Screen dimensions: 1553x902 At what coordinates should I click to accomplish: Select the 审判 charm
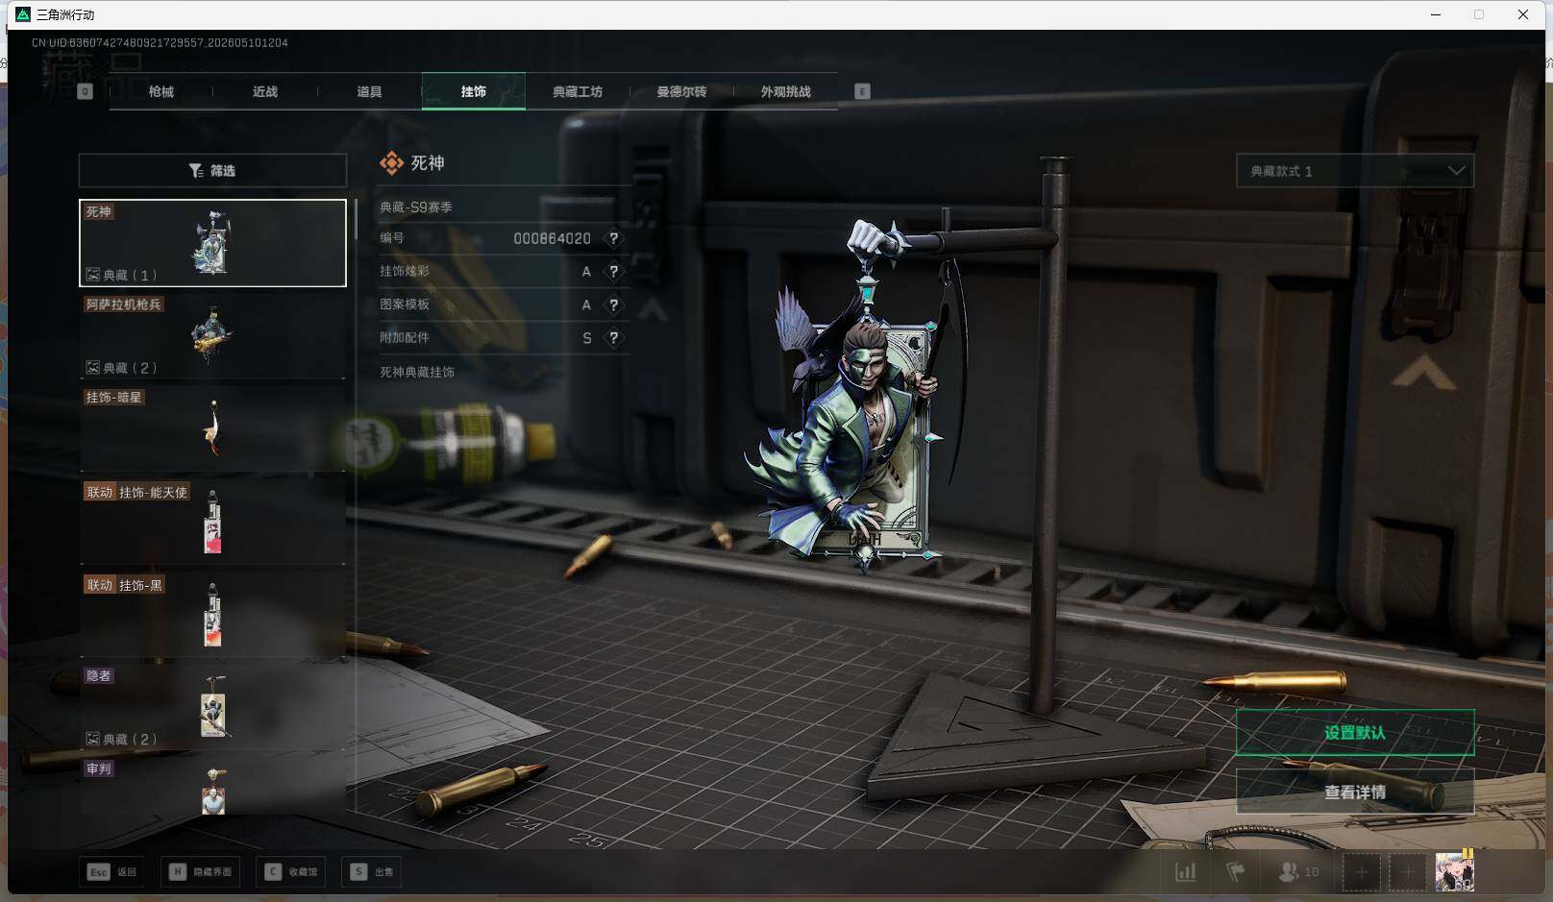pyautogui.click(x=212, y=786)
